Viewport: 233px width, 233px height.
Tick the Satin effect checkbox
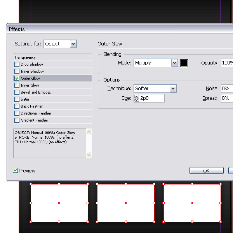(17, 99)
